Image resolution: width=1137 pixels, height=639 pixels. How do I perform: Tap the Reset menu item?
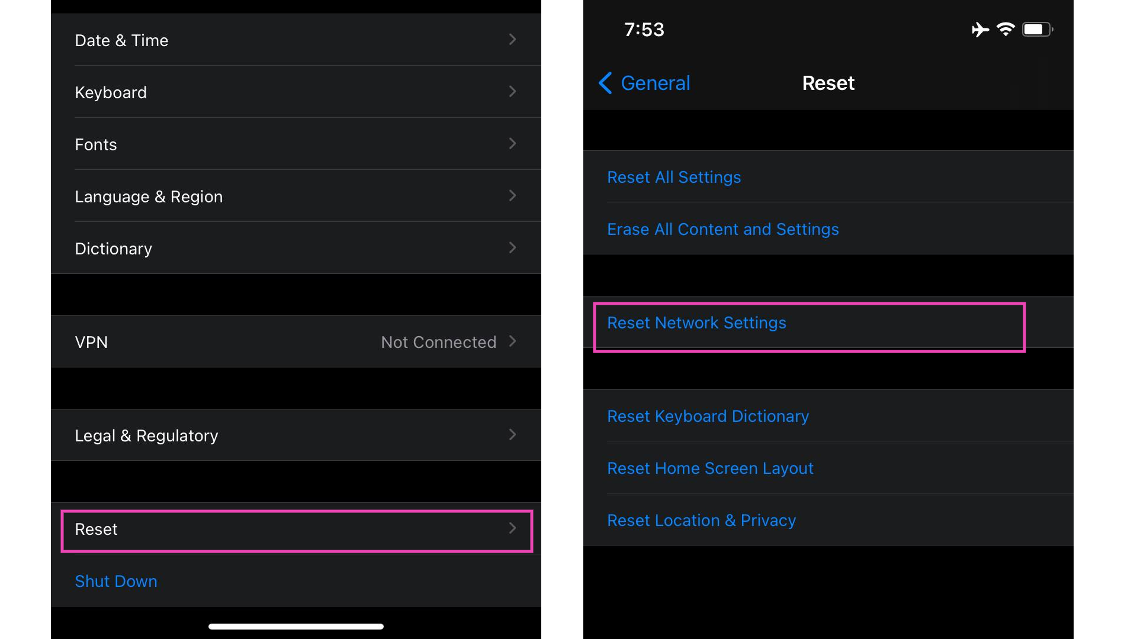pyautogui.click(x=299, y=529)
